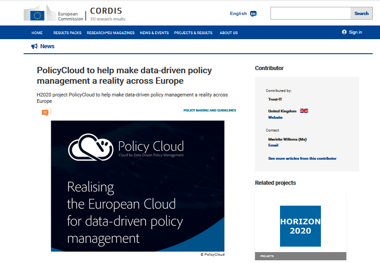Open RESEARCH*EU MAGAZINES menu item
The width and height of the screenshot is (380, 263).
click(x=111, y=33)
